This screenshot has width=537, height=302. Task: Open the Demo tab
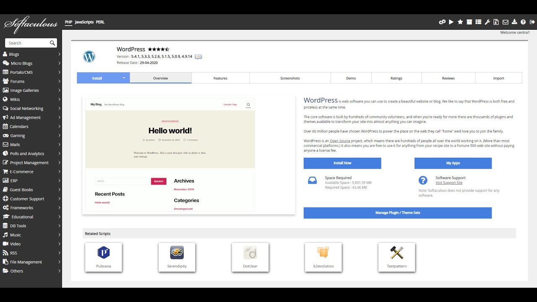(x=351, y=78)
